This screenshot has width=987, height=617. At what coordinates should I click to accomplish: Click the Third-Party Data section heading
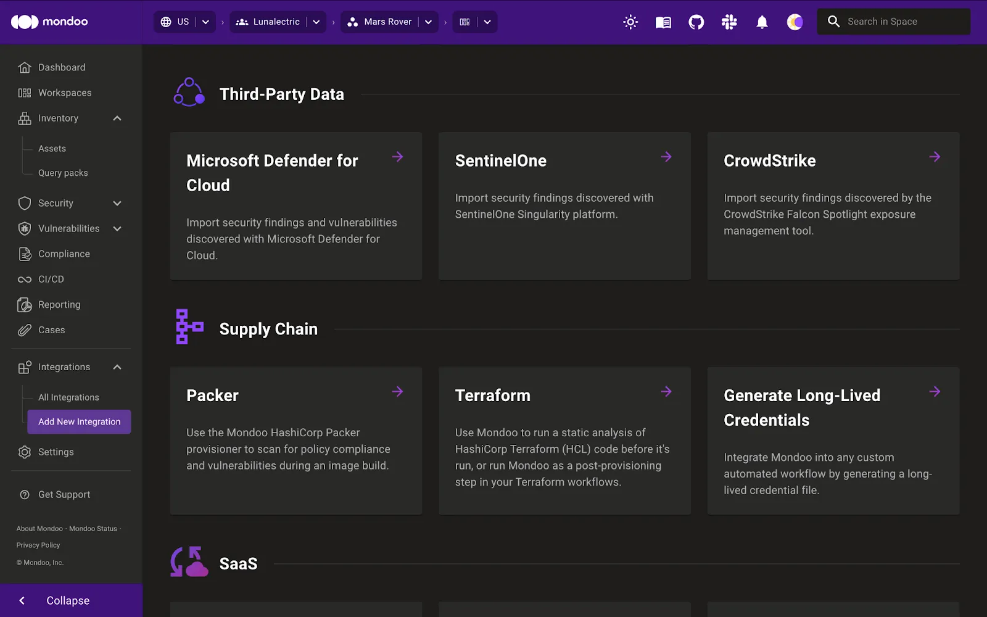click(282, 94)
